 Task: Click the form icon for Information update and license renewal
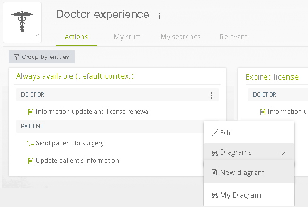31,112
